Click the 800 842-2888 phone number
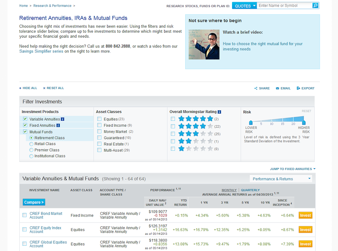The width and height of the screenshot is (338, 251). (x=118, y=46)
